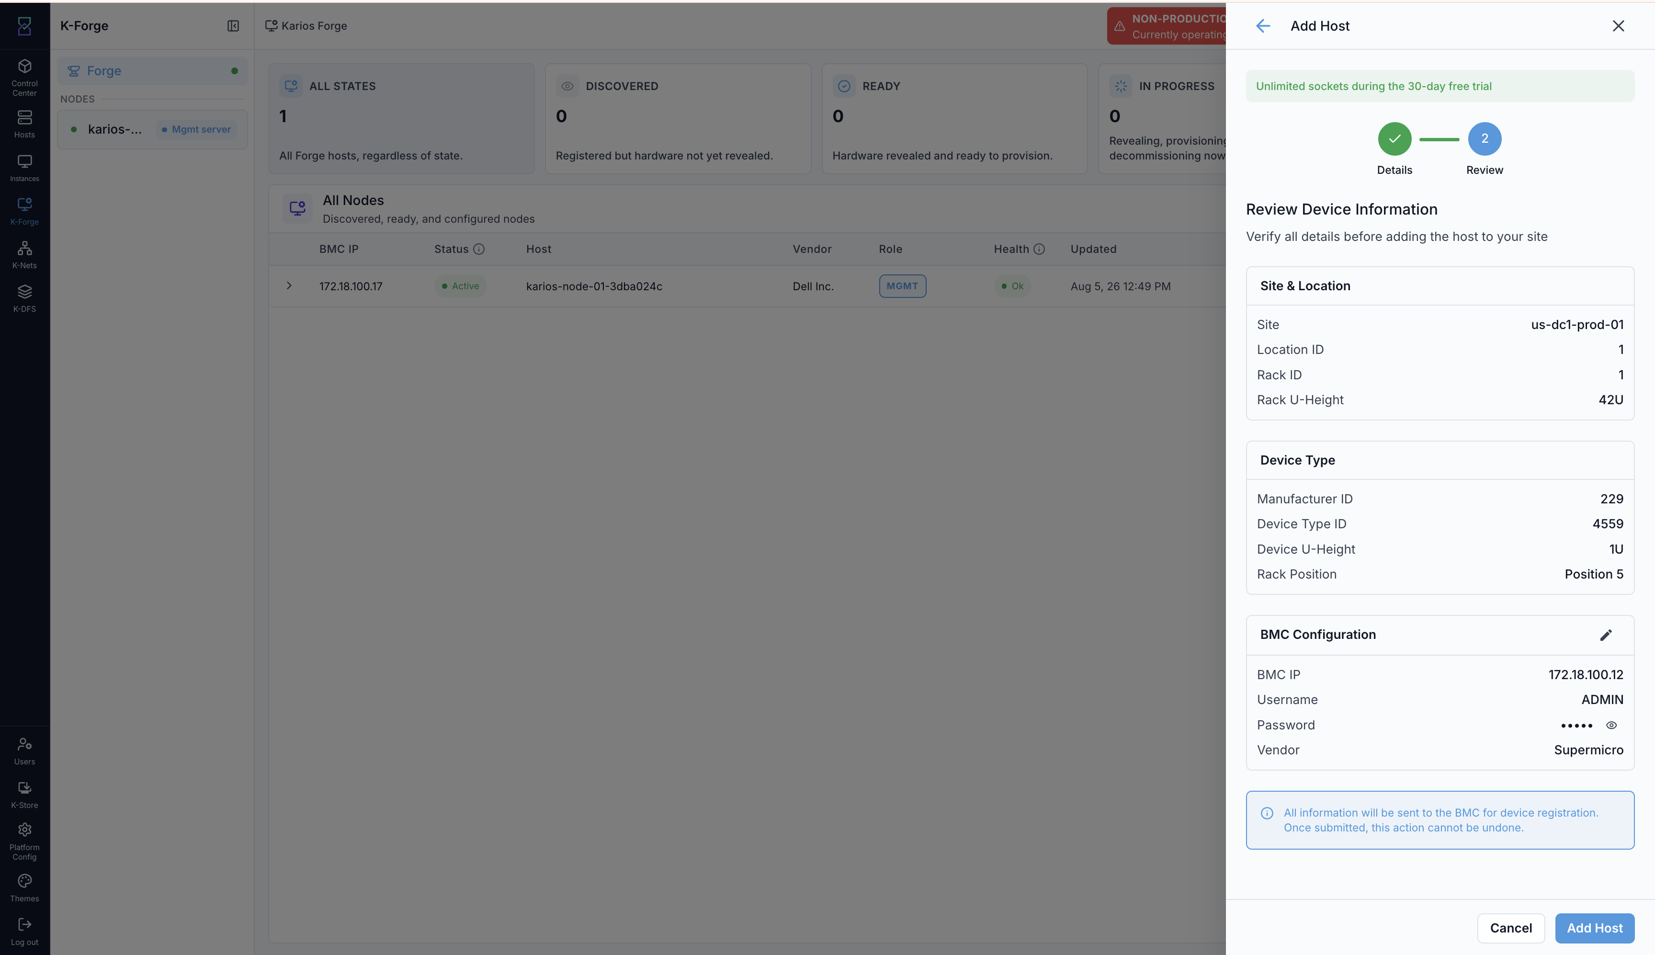The height and width of the screenshot is (955, 1655).
Task: Filter by IN PROGRESS card
Action: [1163, 119]
